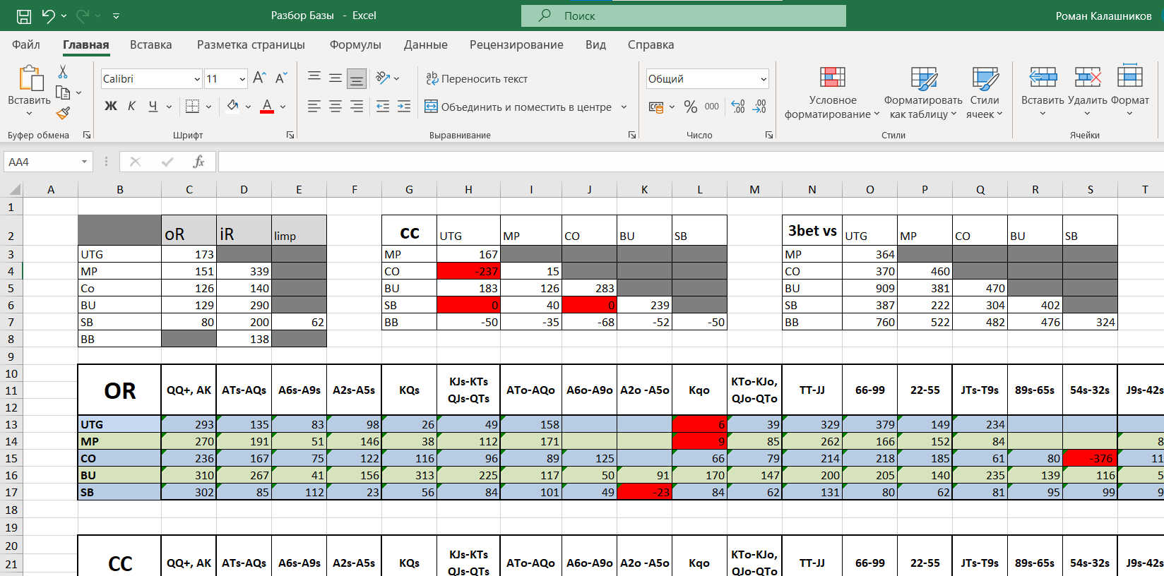Click Вставить cells button
Image resolution: width=1164 pixels, height=576 pixels.
[x=1043, y=85]
